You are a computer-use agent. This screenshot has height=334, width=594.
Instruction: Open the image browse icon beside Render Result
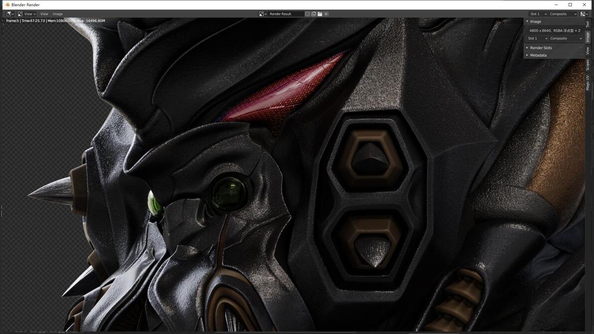(x=263, y=14)
